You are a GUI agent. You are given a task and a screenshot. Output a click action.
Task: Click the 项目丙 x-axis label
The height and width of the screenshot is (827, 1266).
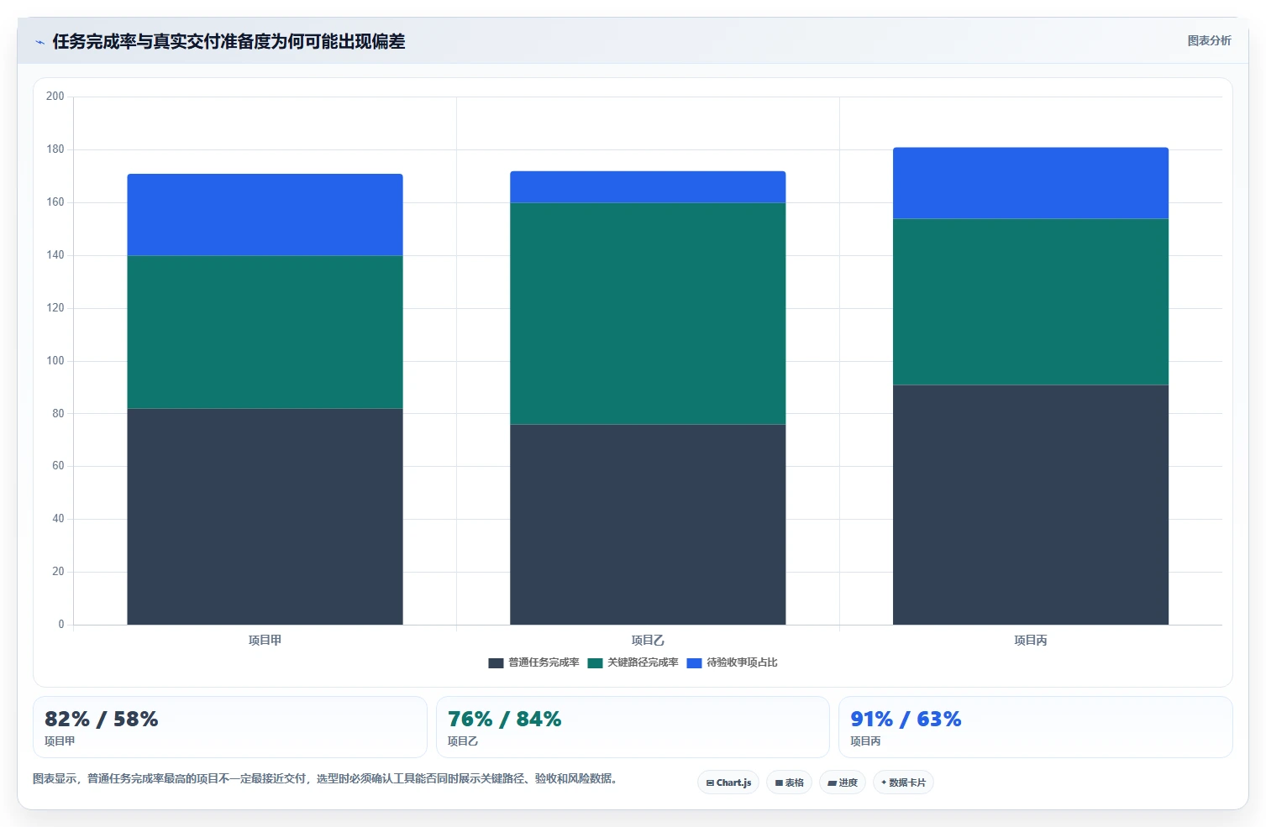click(x=1031, y=640)
